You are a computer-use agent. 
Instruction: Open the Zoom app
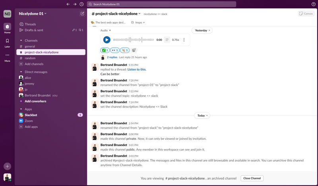51,121
